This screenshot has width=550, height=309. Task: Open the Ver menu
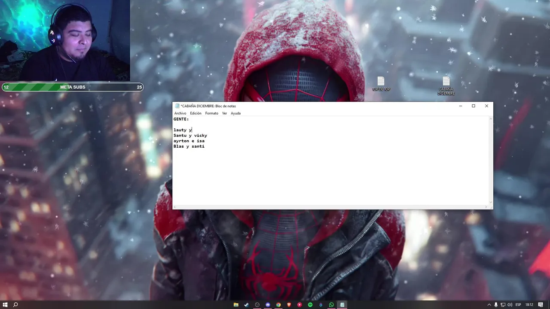[224, 113]
